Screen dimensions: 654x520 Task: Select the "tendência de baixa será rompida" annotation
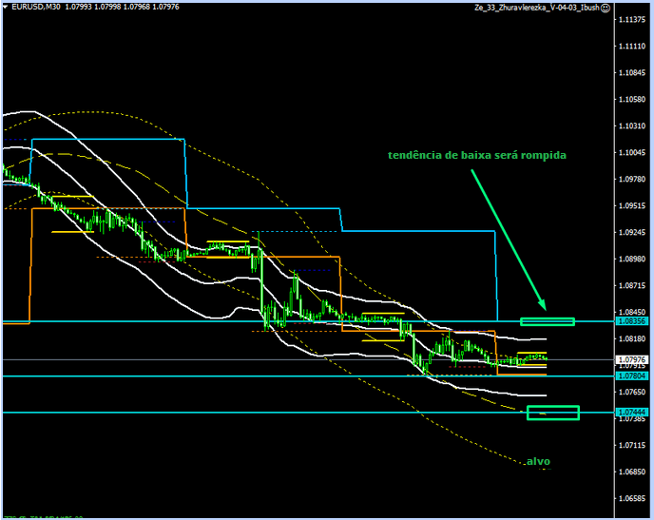point(477,154)
